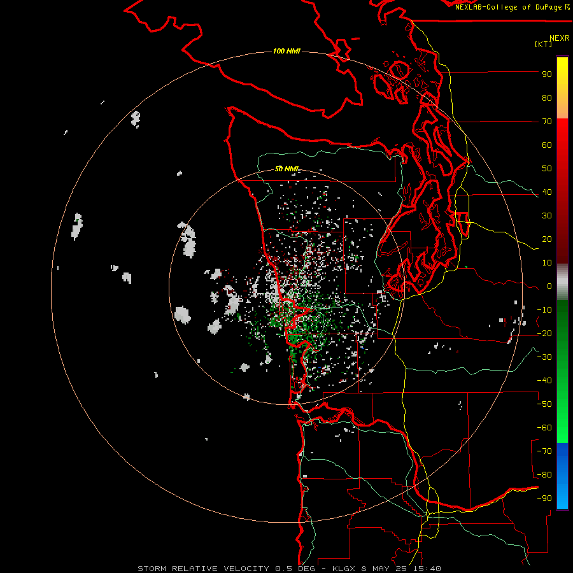Click the -10 knot scale label

(x=544, y=310)
